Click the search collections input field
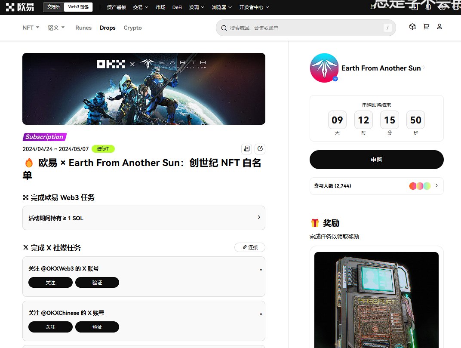 pyautogui.click(x=306, y=28)
